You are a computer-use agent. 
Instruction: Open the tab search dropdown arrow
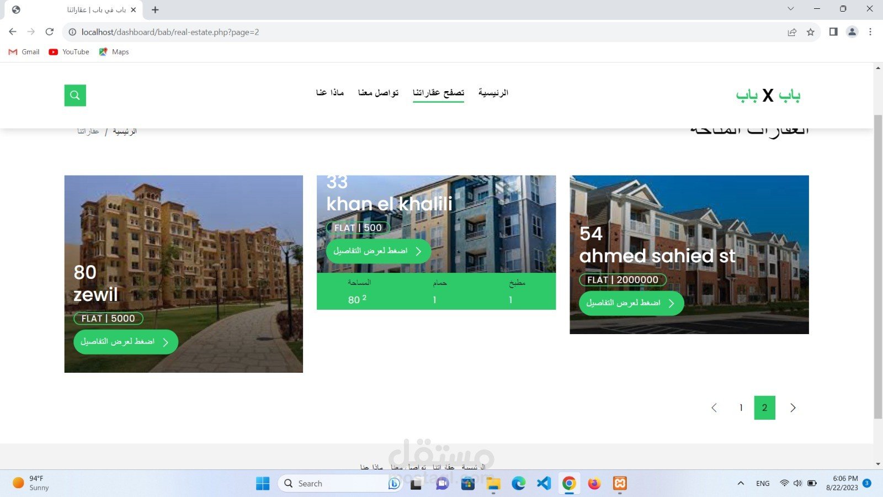[x=790, y=9]
